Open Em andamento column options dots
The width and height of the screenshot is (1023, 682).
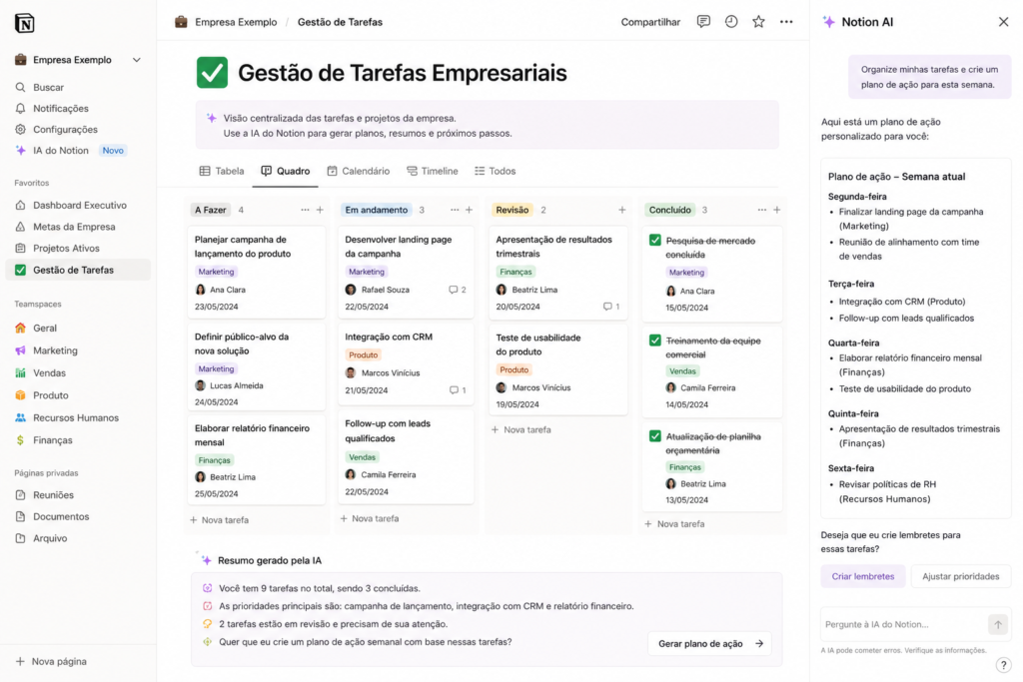(x=455, y=210)
